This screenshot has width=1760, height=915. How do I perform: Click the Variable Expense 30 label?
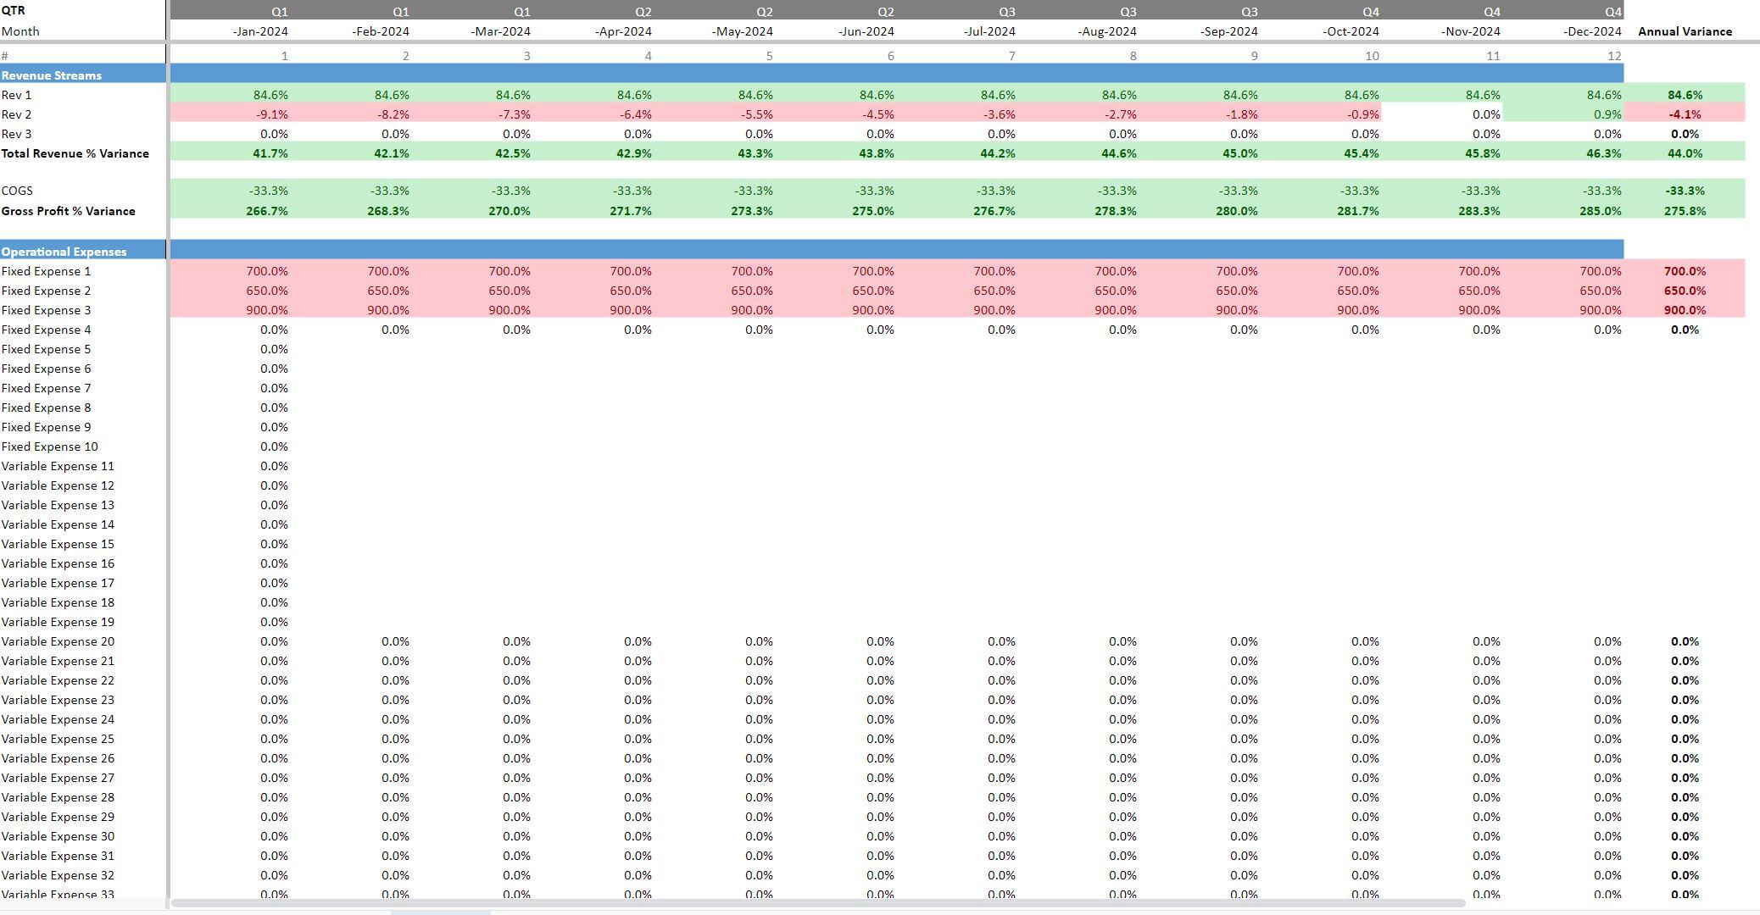(x=58, y=836)
